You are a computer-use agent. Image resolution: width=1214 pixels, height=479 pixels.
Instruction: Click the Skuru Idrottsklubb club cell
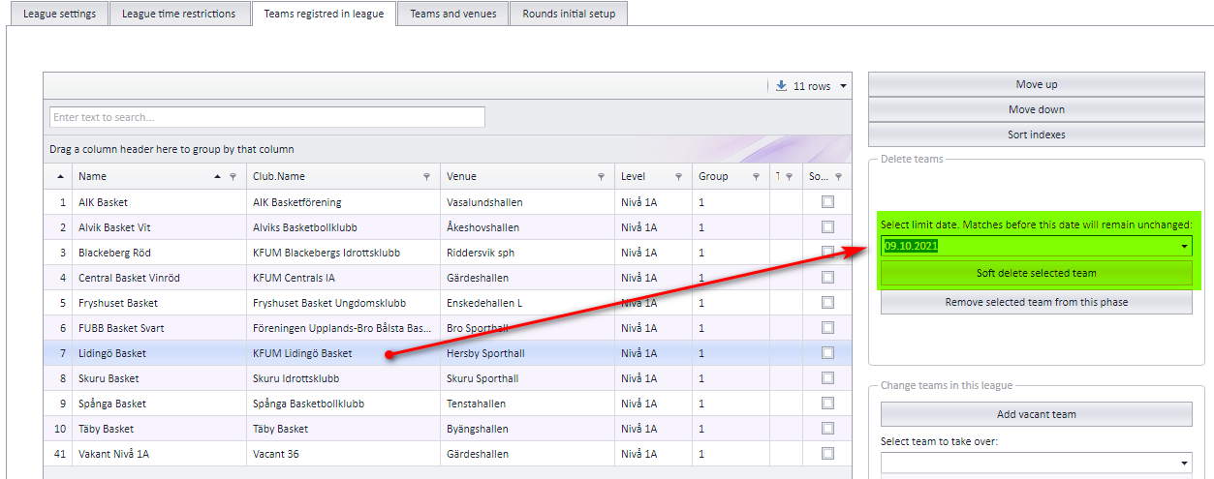tap(343, 378)
